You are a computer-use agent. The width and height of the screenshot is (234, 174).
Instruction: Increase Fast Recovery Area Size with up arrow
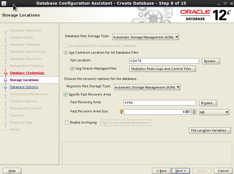point(194,111)
